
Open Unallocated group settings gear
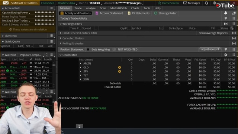pos(226,55)
